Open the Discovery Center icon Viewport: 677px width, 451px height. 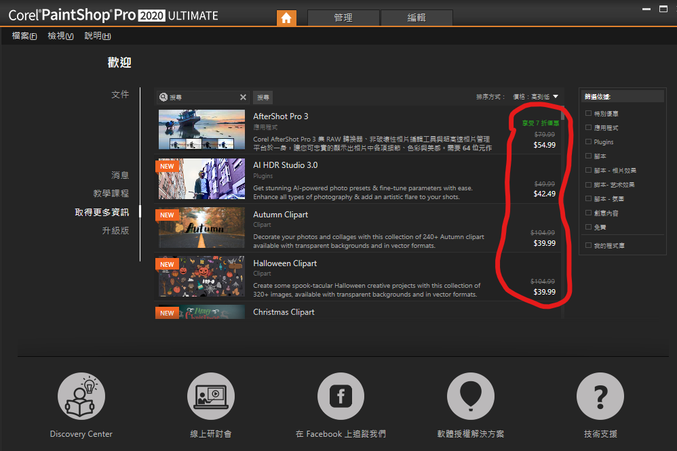point(81,396)
